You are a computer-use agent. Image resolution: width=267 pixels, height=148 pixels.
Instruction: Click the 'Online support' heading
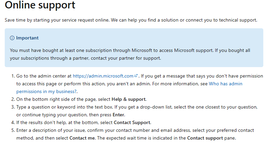(40, 5)
